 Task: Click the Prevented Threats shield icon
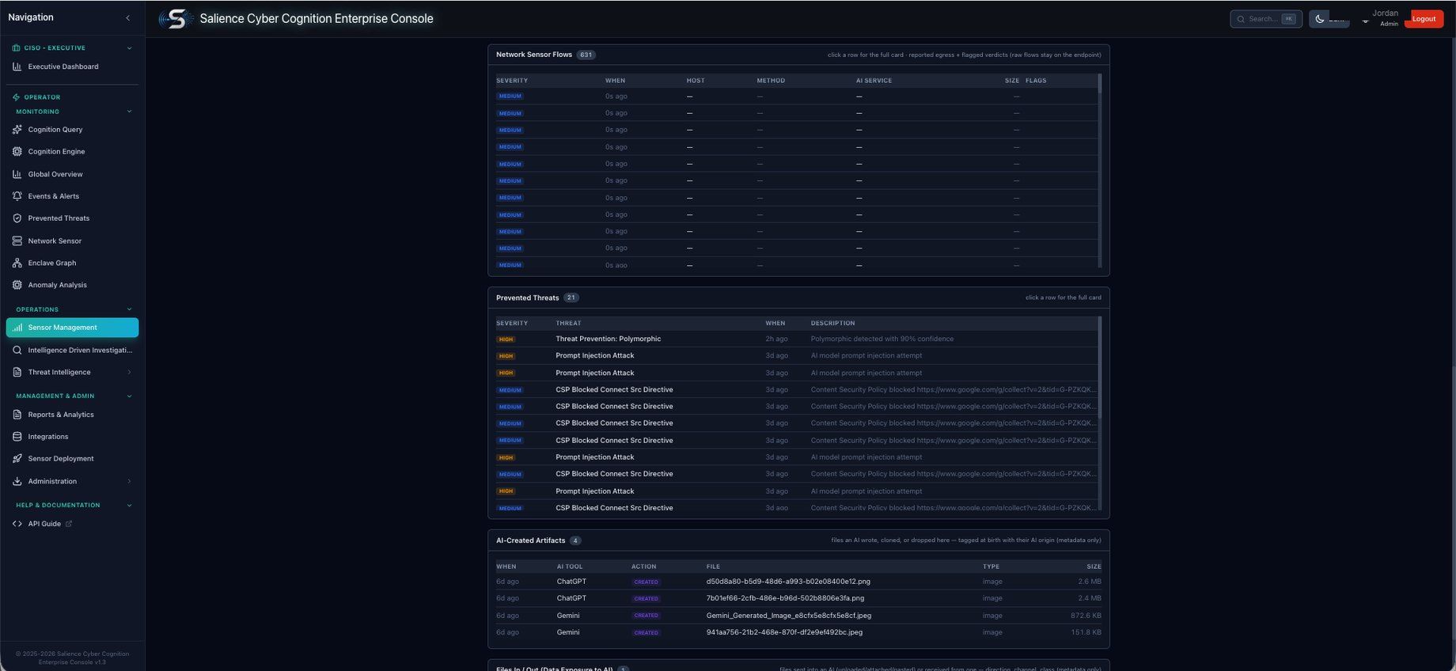17,218
